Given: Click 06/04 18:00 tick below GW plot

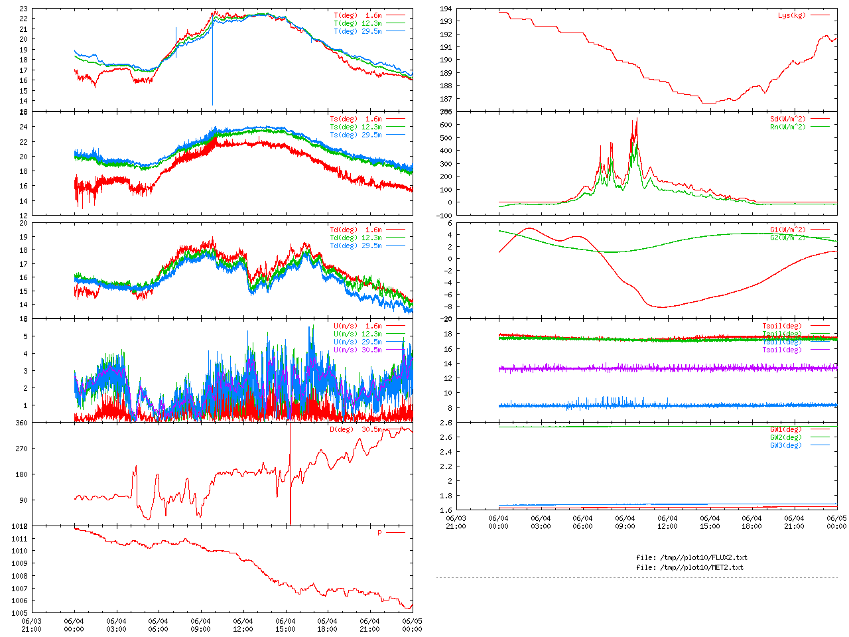Looking at the screenshot, I should (751, 522).
